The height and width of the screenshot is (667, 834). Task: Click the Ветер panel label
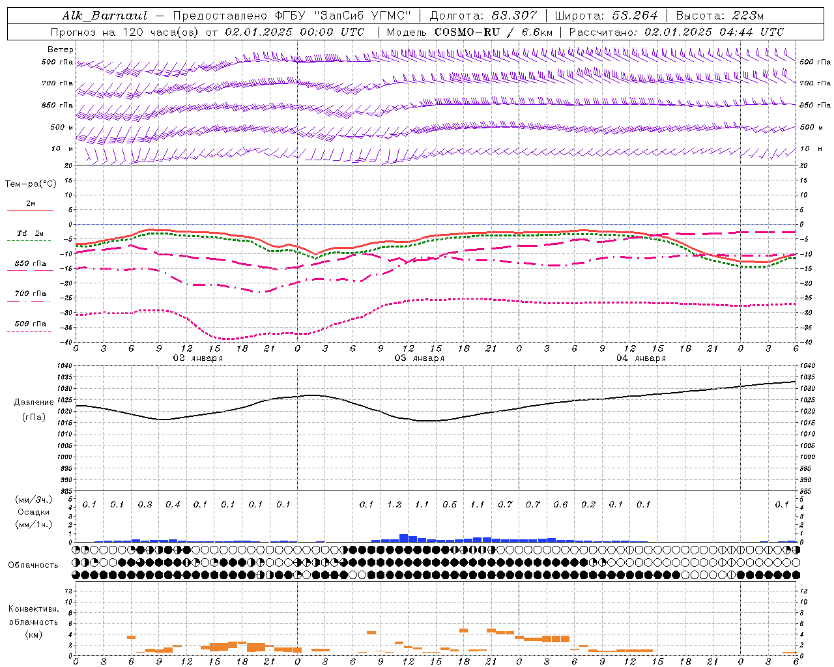pos(61,50)
